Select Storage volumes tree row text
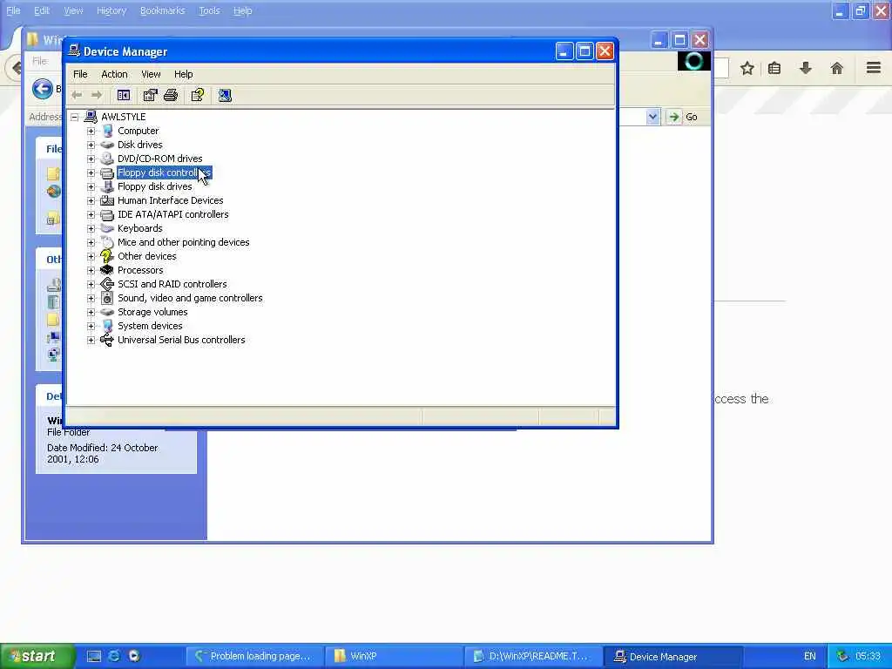Image resolution: width=892 pixels, height=669 pixels. pyautogui.click(x=152, y=313)
